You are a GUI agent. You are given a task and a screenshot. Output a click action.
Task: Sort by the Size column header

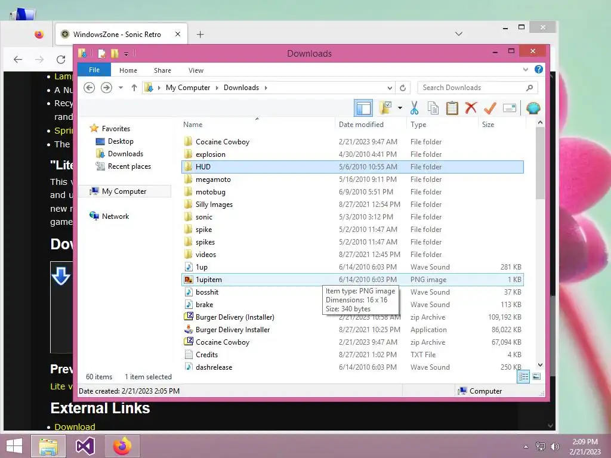[488, 125]
